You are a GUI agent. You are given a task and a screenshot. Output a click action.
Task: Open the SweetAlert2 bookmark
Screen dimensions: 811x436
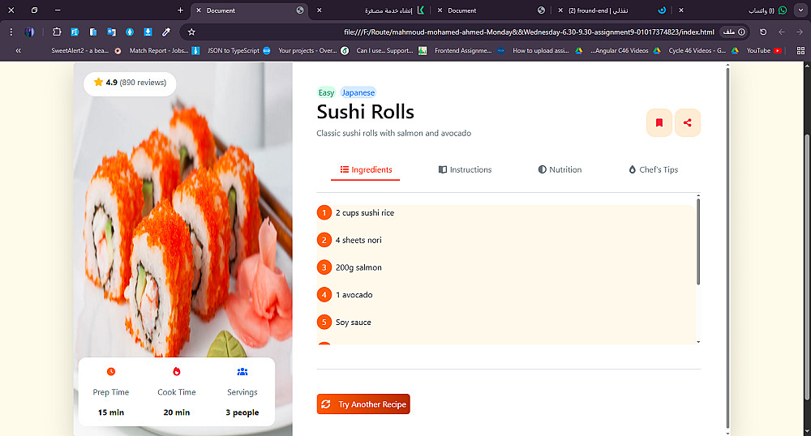[x=86, y=50]
